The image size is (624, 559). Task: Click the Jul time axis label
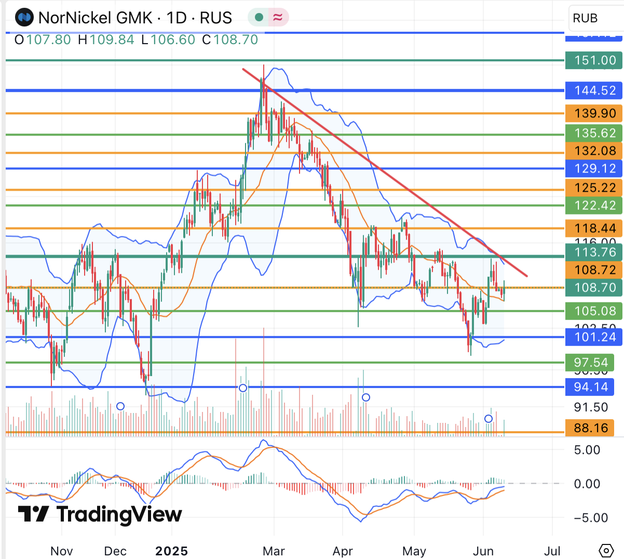pyautogui.click(x=552, y=551)
